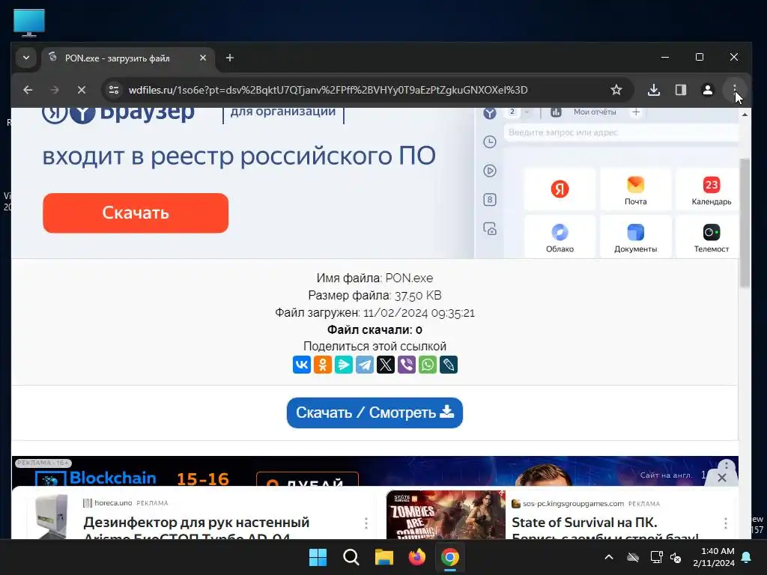Click the Размер файла: 37.50 KB text
The image size is (767, 575).
tap(375, 295)
